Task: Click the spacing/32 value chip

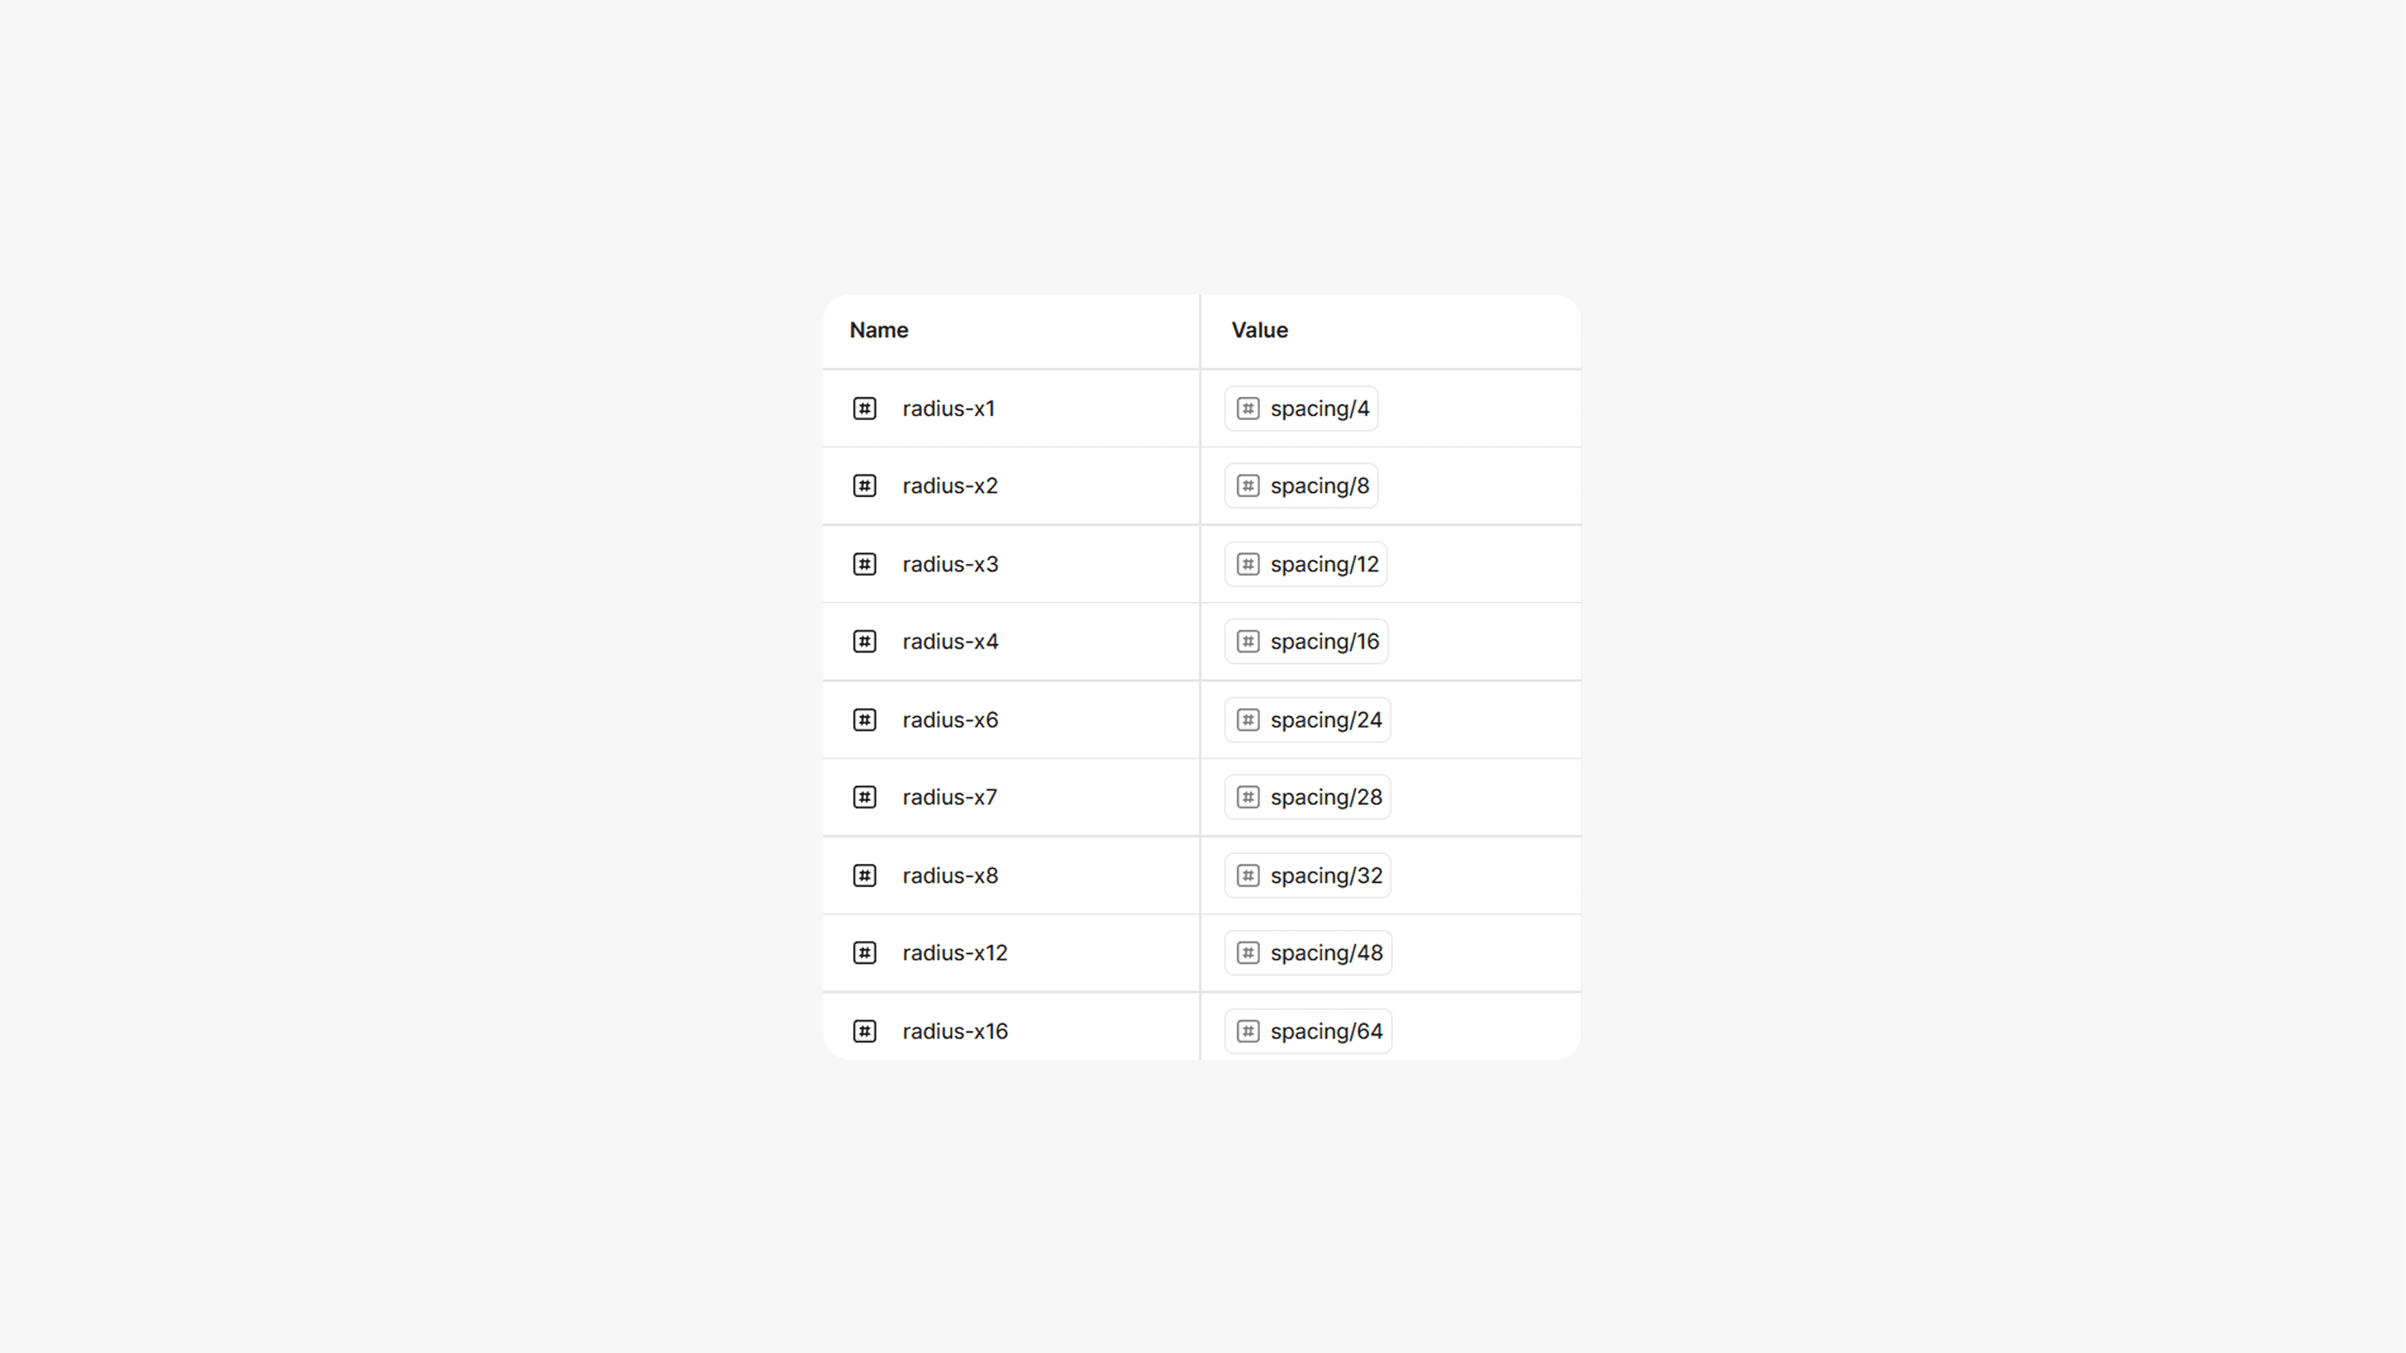Action: tap(1308, 876)
